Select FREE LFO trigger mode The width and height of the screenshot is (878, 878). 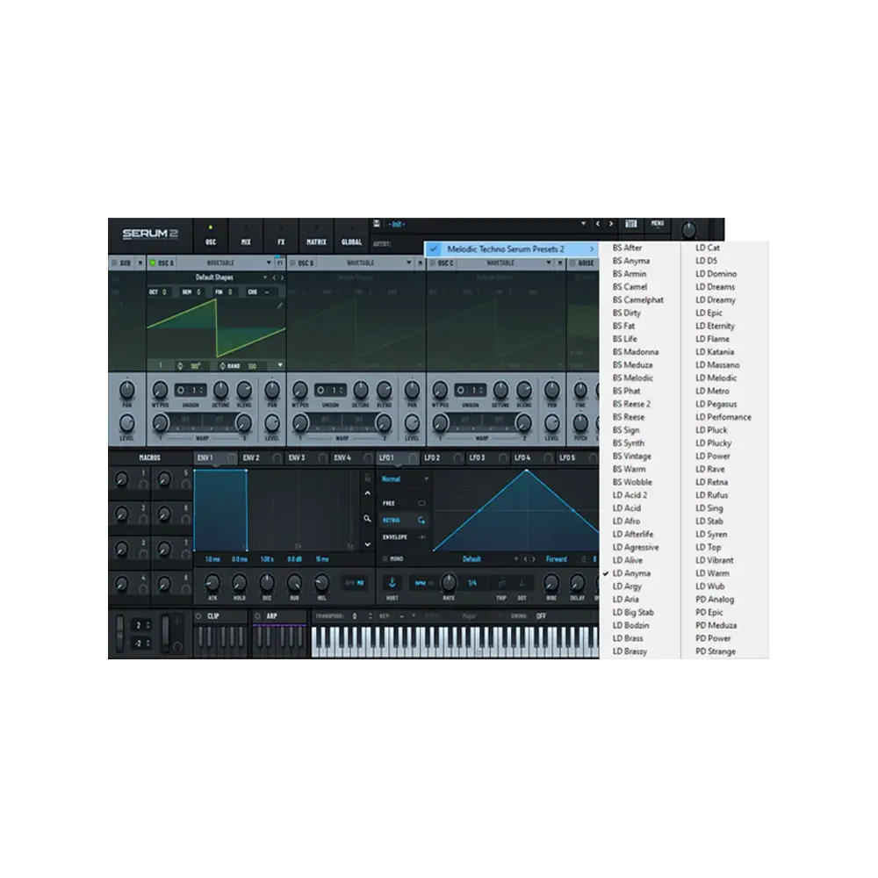click(x=404, y=503)
